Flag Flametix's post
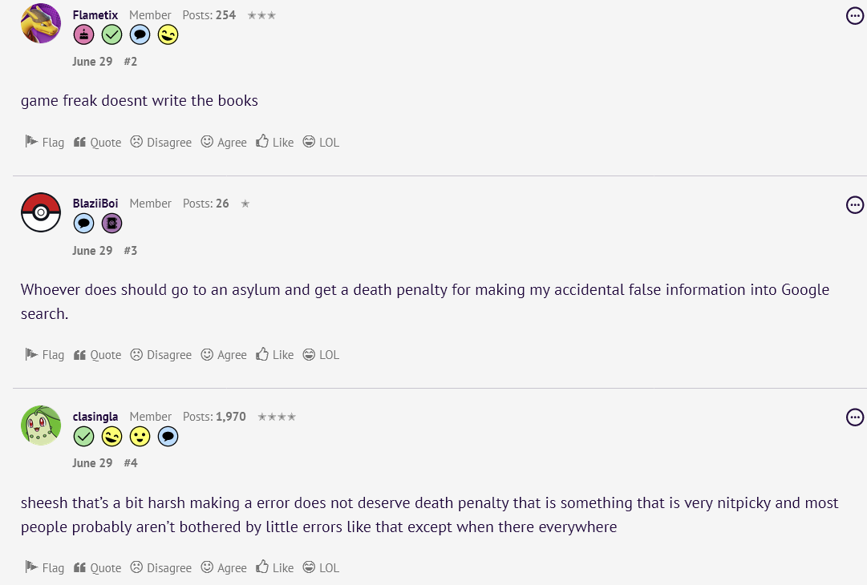The width and height of the screenshot is (867, 585). (45, 142)
